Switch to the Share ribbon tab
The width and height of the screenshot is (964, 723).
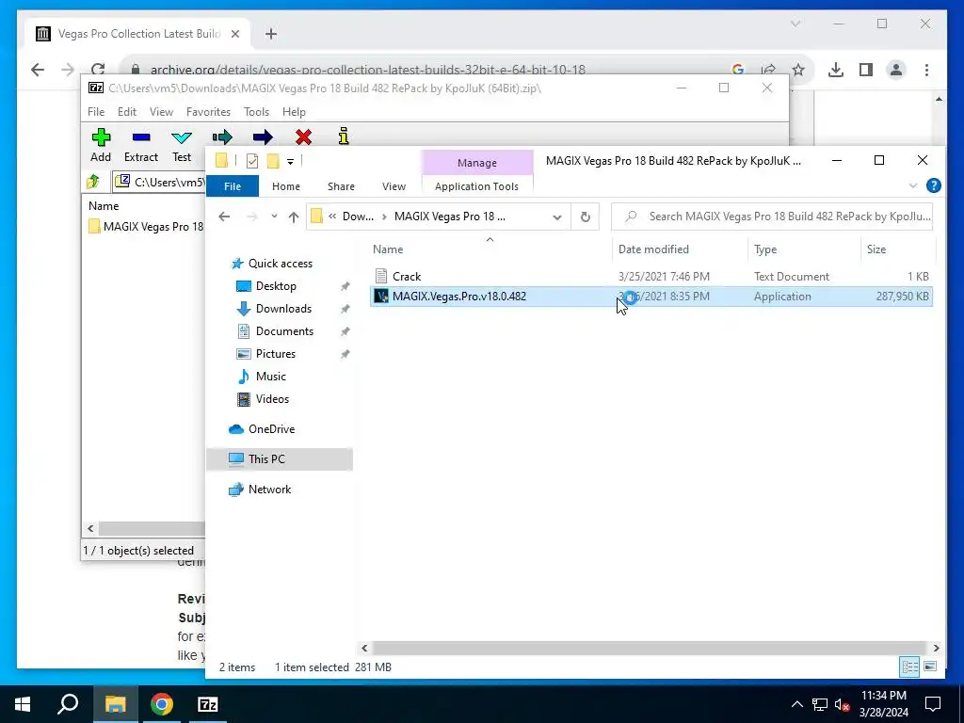(341, 186)
